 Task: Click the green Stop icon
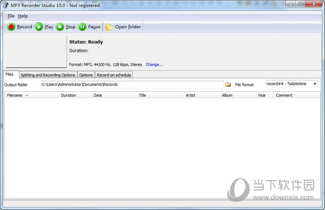(x=60, y=27)
